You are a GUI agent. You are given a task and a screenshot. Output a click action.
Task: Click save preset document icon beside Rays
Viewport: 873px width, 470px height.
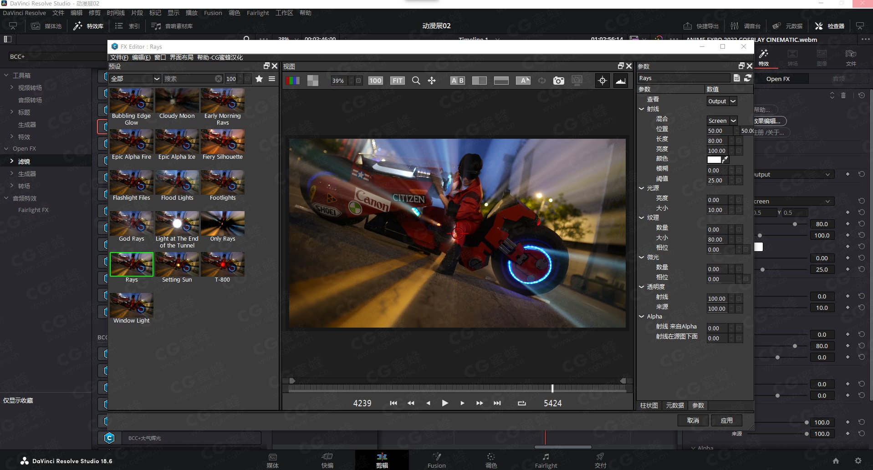coord(737,78)
